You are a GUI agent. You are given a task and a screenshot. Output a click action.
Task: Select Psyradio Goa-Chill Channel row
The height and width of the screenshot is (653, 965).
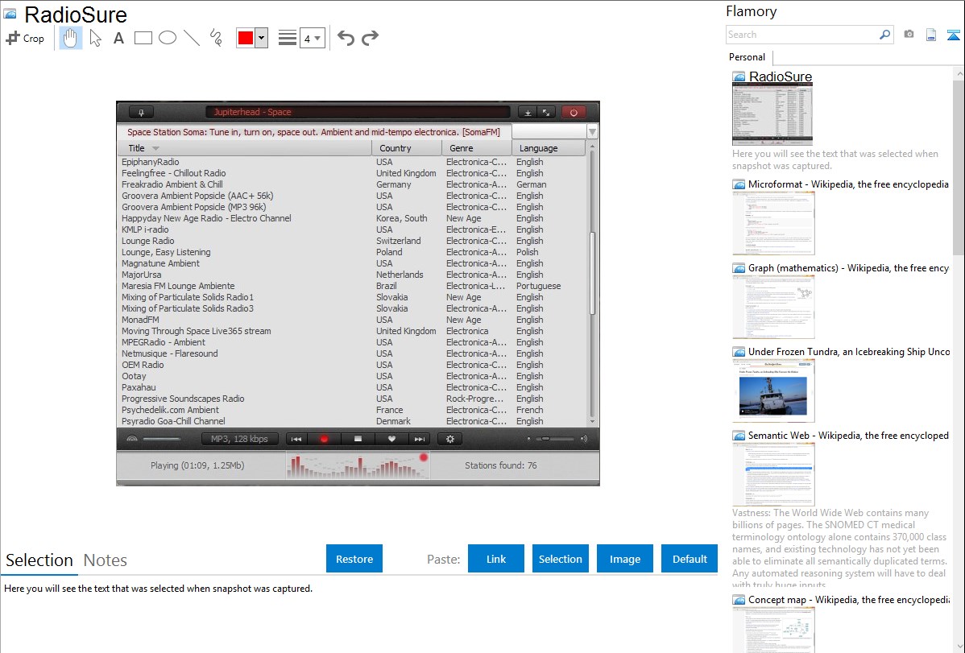352,421
